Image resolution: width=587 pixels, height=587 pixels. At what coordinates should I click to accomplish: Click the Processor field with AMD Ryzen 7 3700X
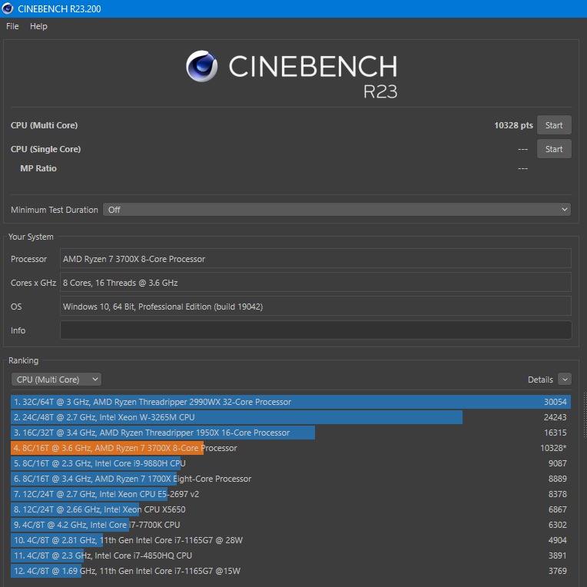pos(316,259)
